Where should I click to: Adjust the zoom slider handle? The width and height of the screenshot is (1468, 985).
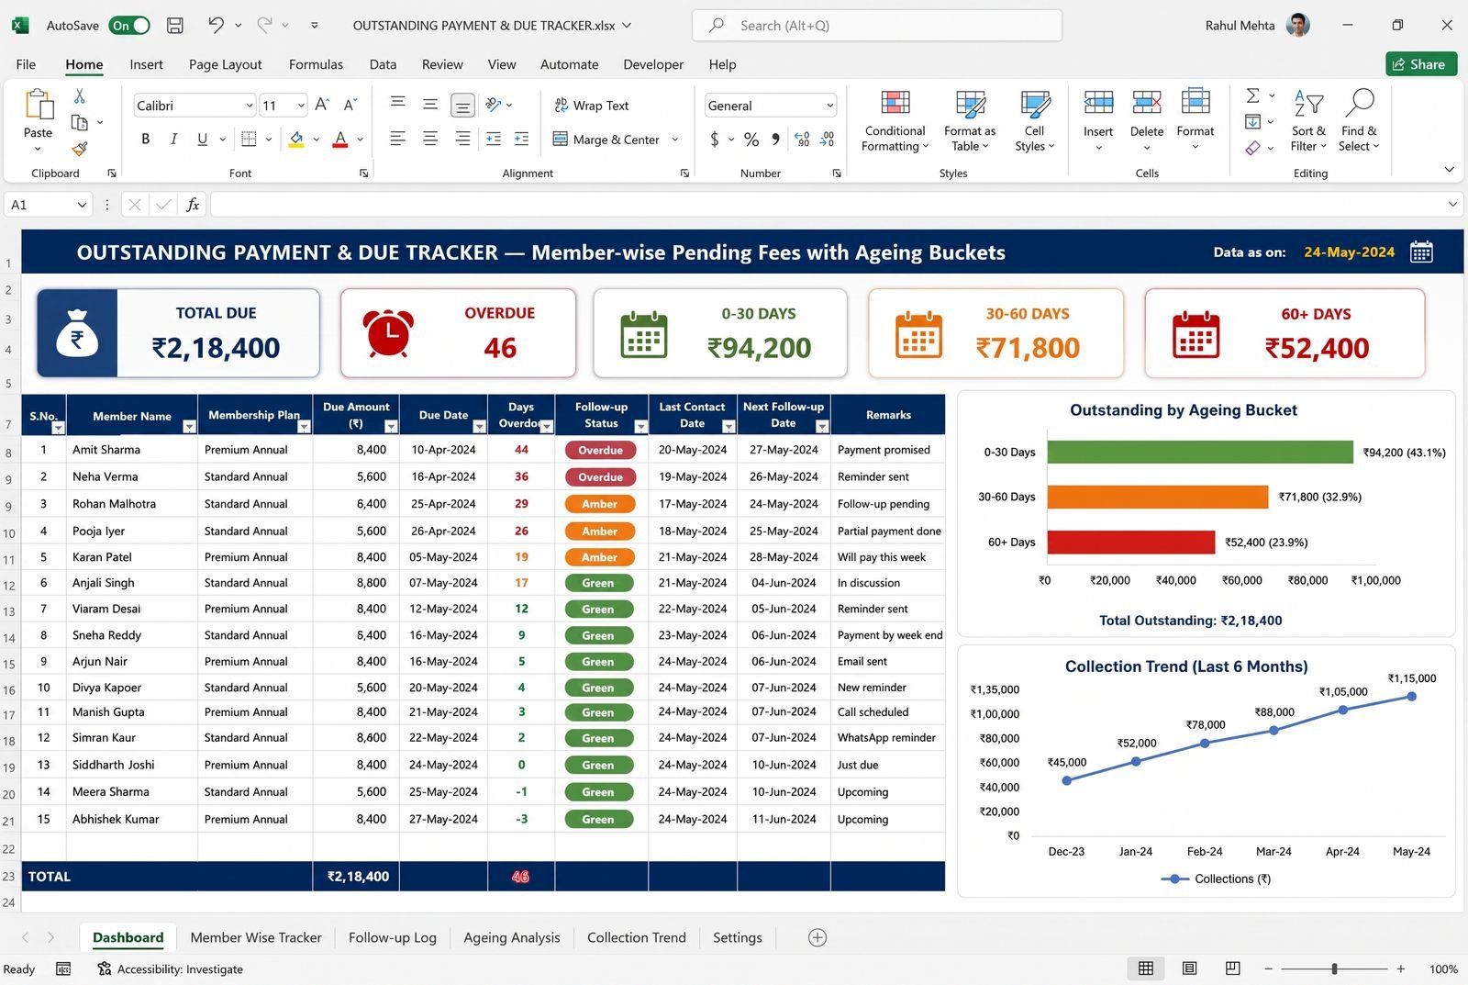pyautogui.click(x=1335, y=968)
